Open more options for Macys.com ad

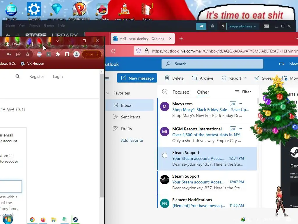[x=240, y=104]
